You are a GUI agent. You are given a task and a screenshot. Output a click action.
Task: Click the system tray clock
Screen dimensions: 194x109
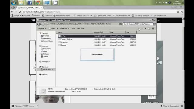(177, 3)
